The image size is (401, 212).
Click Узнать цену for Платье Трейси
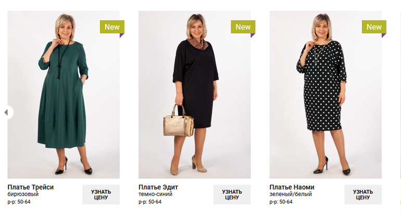point(101,195)
